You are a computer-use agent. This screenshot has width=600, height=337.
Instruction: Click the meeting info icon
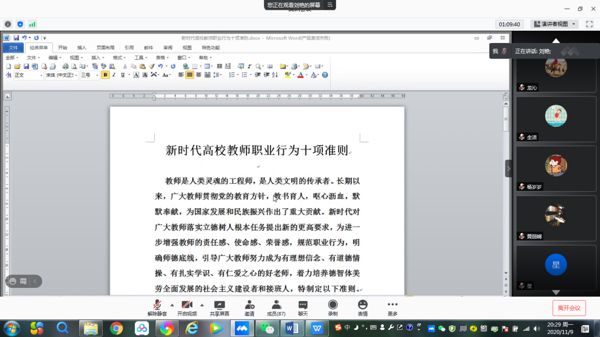(8, 24)
